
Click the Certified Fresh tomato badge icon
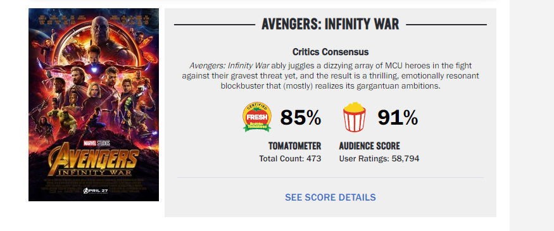pos(257,117)
